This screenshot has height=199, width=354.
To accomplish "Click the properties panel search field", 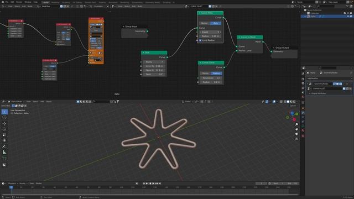I will (x=327, y=68).
